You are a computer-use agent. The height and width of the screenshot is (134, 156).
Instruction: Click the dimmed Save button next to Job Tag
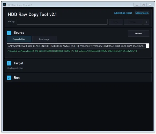116,22
